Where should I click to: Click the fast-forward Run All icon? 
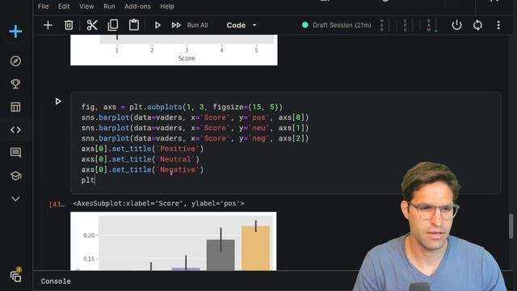point(176,25)
